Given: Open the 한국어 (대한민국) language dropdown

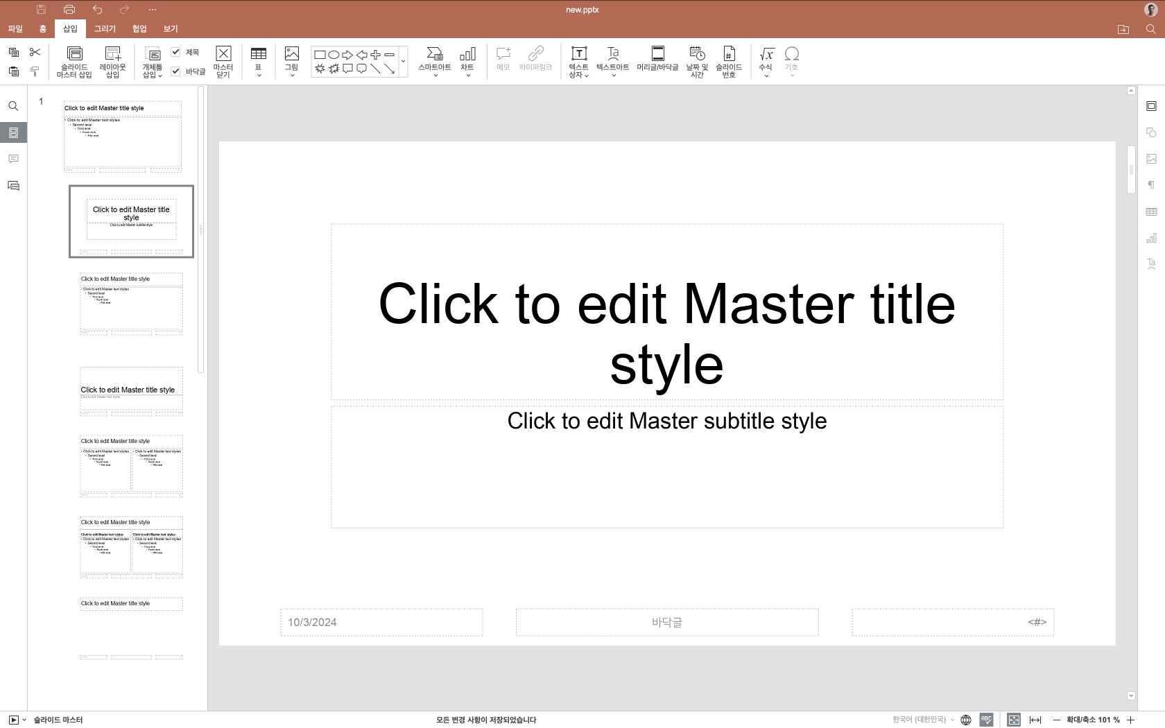Looking at the screenshot, I should [923, 720].
